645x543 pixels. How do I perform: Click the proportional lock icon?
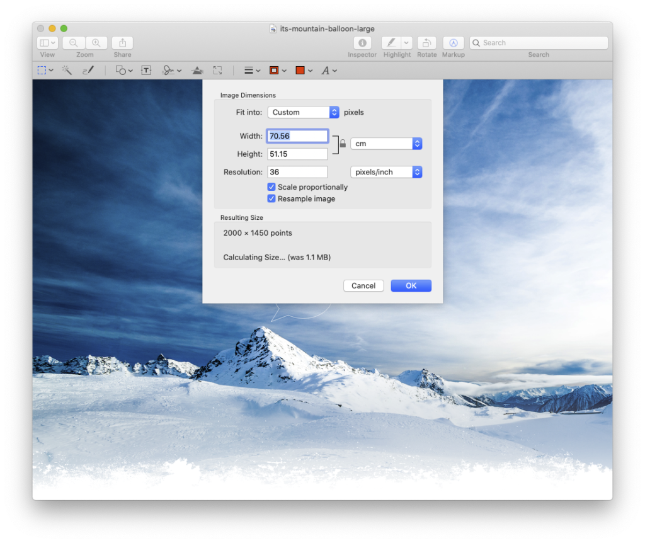click(x=343, y=144)
